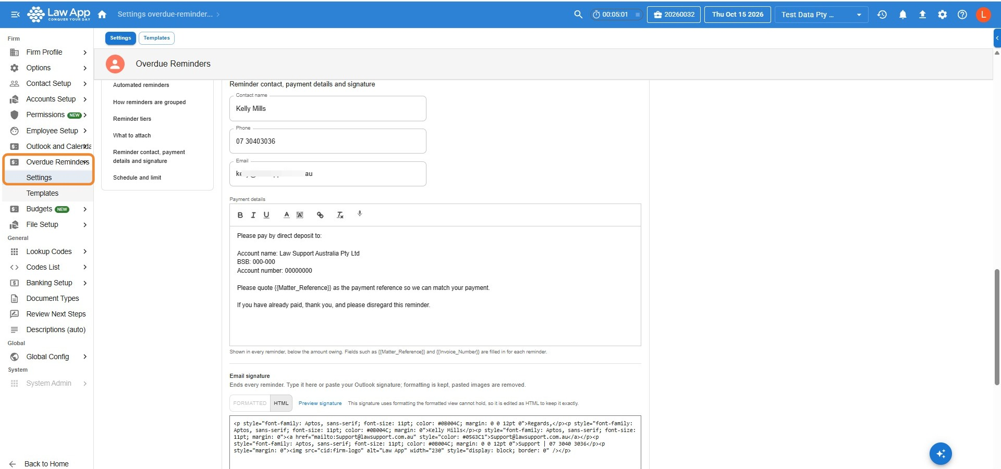1001x469 pixels.
Task: Click the upload arrow icon in header
Action: tap(922, 15)
